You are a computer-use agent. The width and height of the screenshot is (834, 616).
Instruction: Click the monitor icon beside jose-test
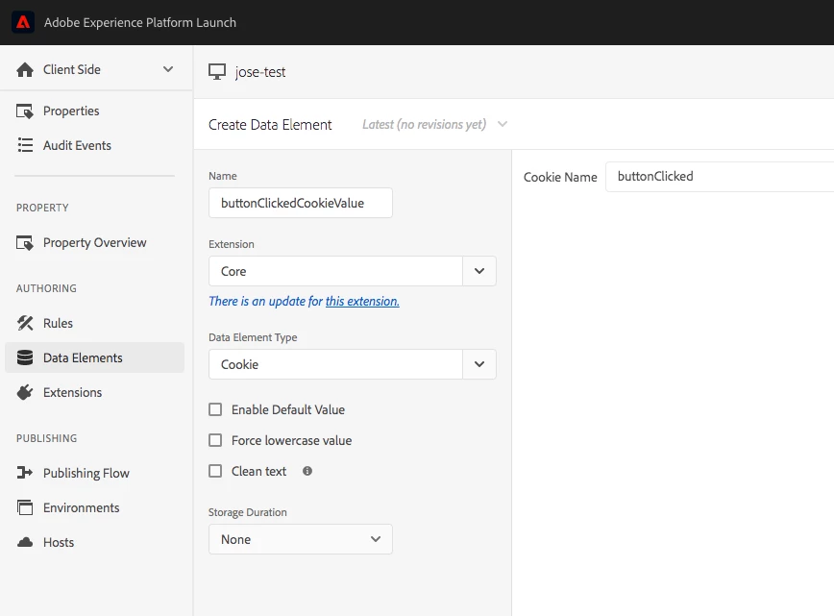pyautogui.click(x=217, y=72)
